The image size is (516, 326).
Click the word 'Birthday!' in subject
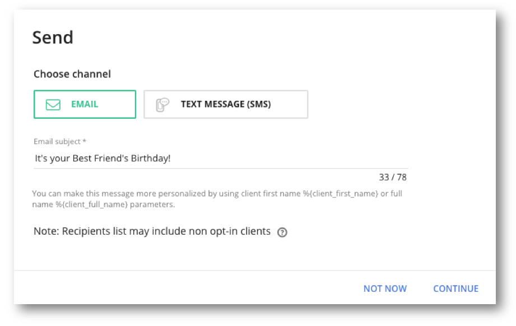tap(150, 158)
